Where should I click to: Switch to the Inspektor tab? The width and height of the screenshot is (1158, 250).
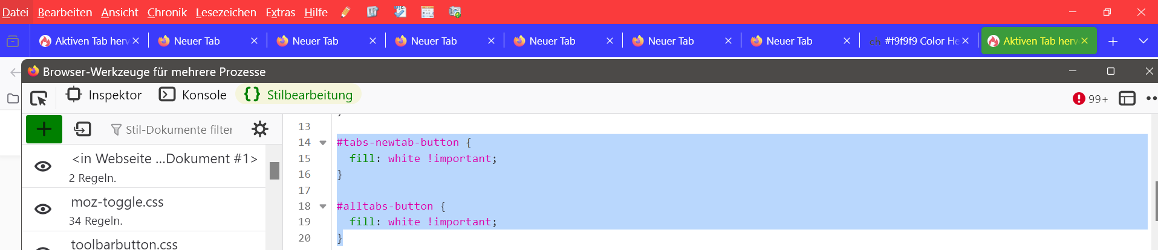[104, 95]
